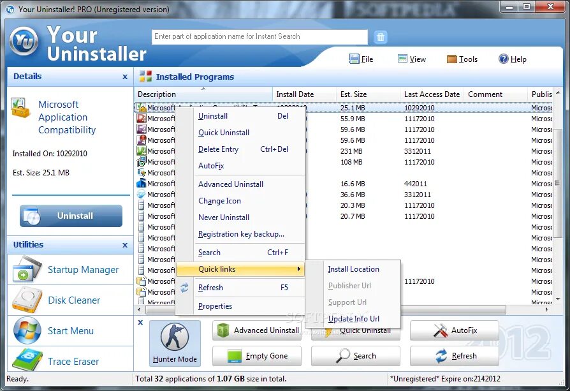The image size is (570, 391).
Task: Click the Installed Programs header icon
Action: click(x=145, y=77)
